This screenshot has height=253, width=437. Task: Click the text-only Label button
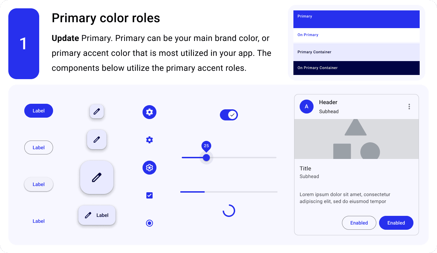pyautogui.click(x=38, y=221)
